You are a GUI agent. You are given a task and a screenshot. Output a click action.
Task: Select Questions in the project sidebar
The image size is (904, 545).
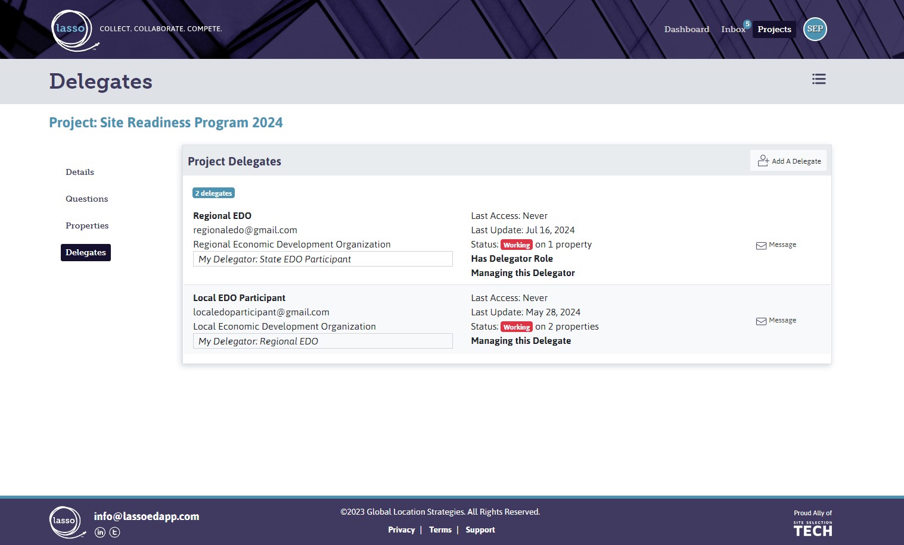[86, 199]
